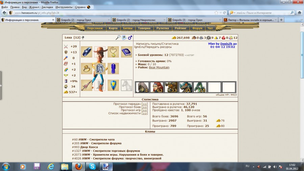Click the Firefox home button
The image size is (304, 171).
coord(299,13)
